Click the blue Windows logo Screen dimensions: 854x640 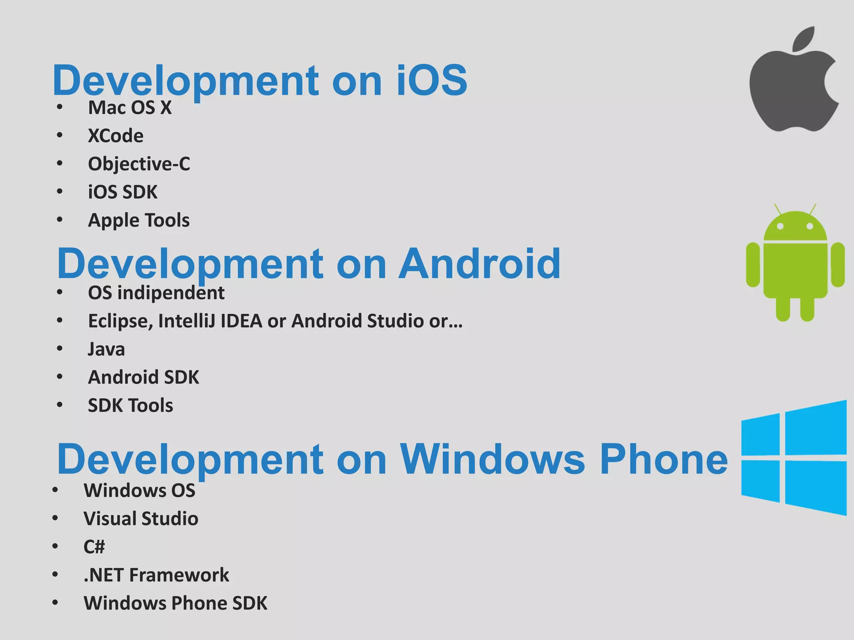pos(794,458)
